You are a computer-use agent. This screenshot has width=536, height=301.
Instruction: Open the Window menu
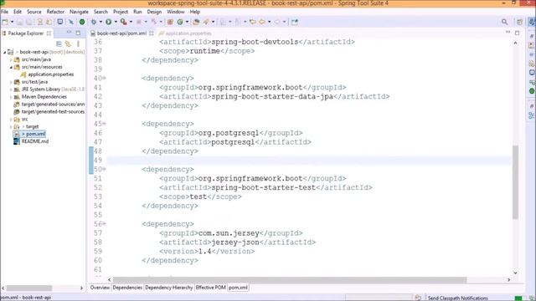click(x=176, y=12)
